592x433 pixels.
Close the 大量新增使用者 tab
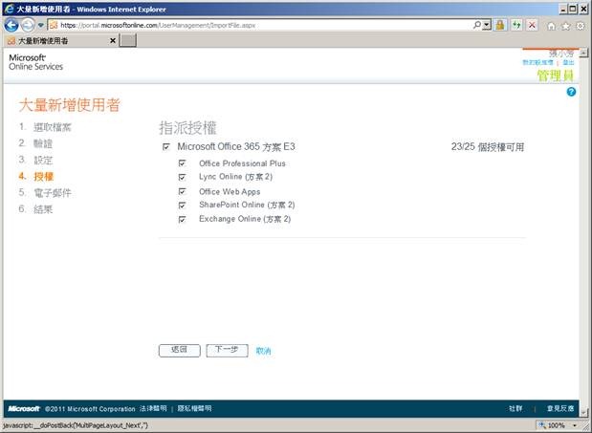tap(112, 40)
